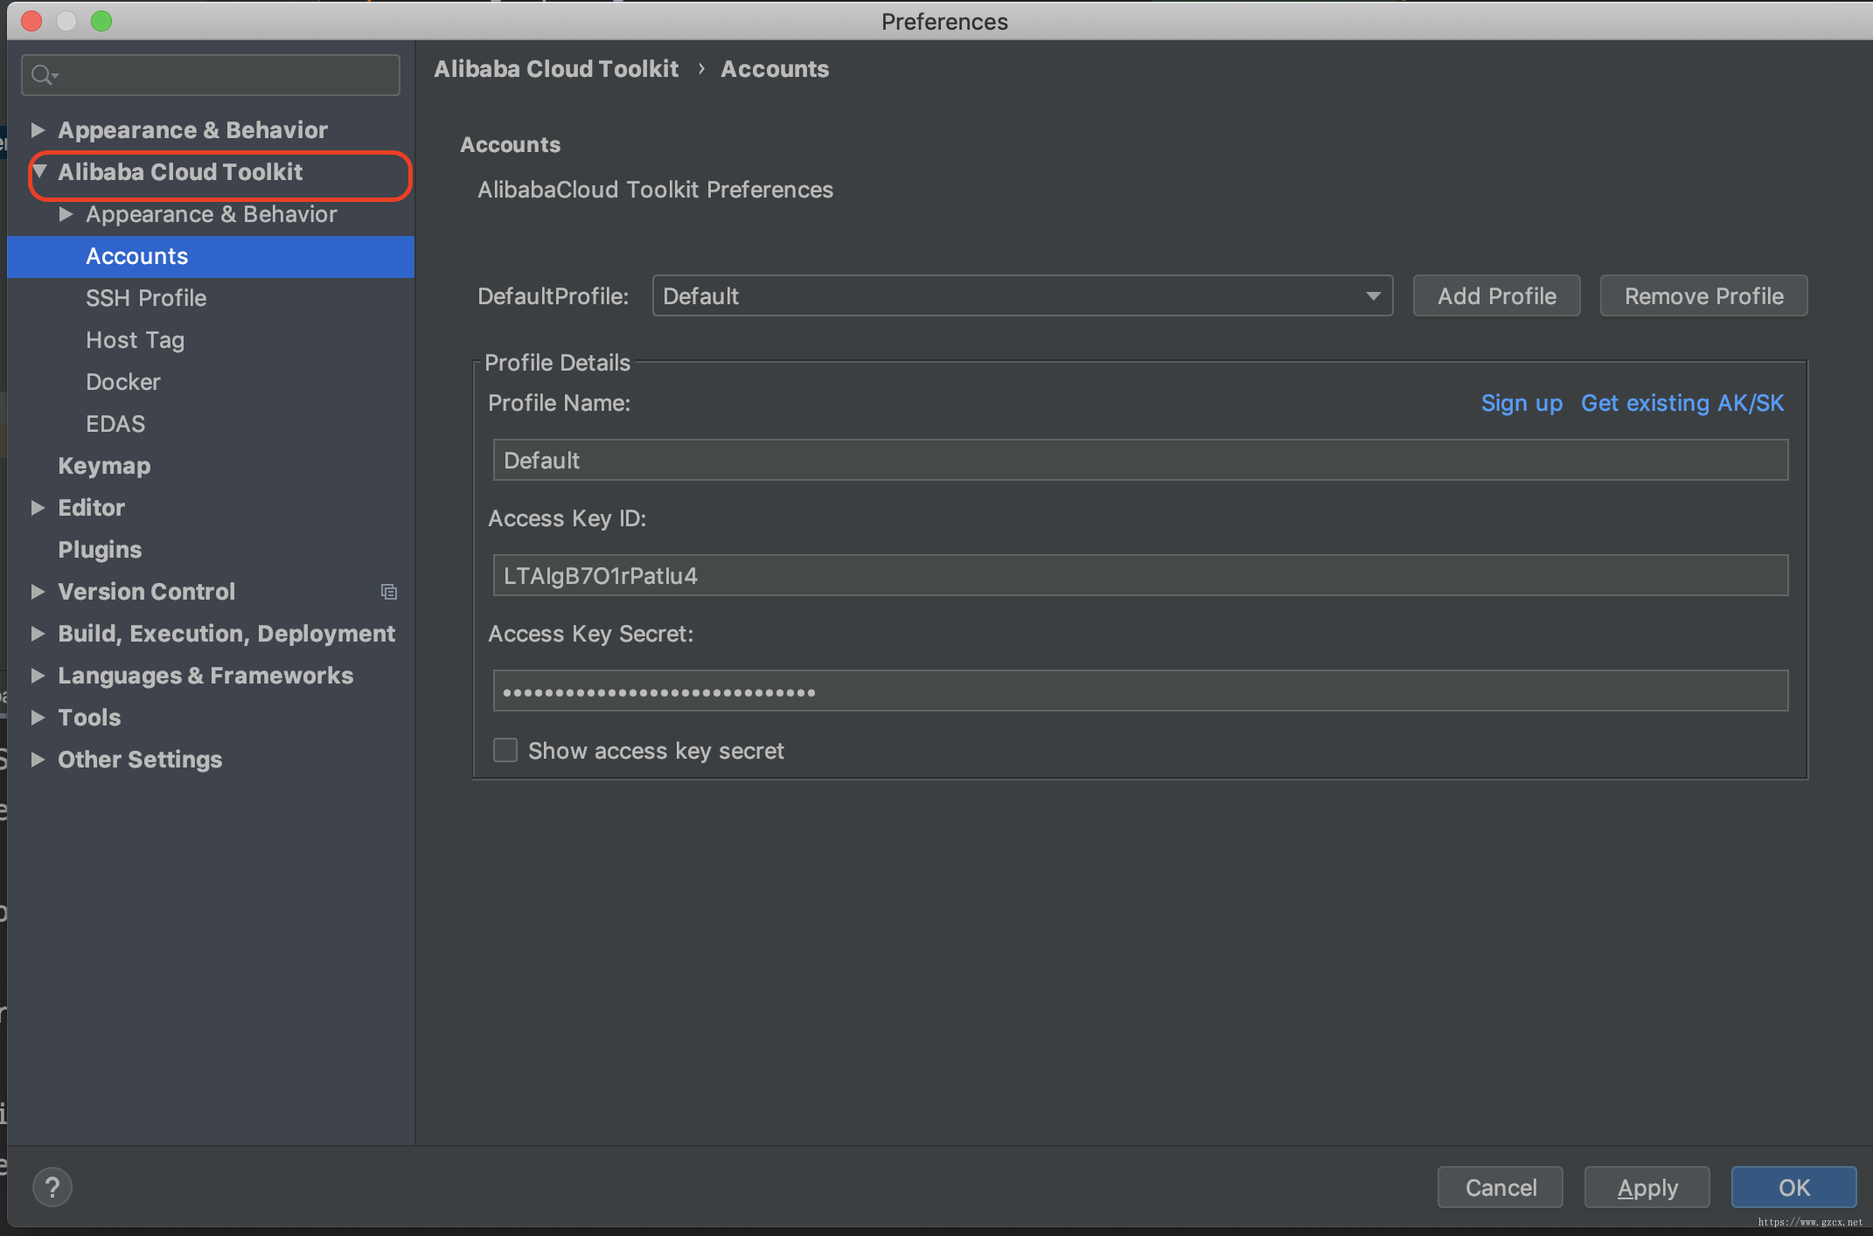Click the help question mark icon
The image size is (1873, 1236).
tap(52, 1187)
